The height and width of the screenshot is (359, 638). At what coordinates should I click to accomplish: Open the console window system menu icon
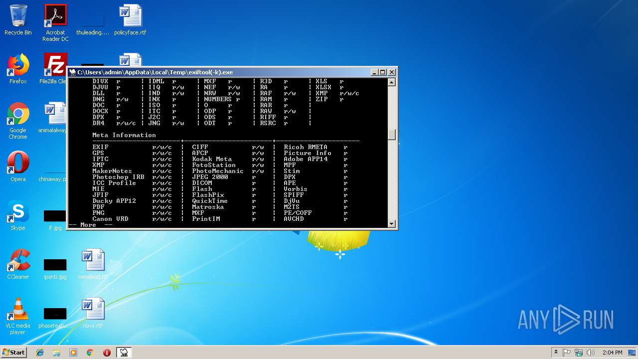tap(73, 72)
